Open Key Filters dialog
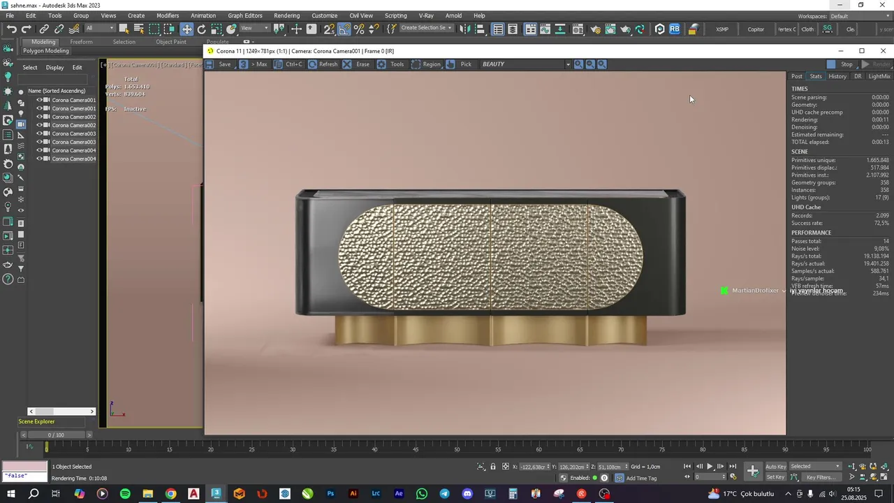Image resolution: width=894 pixels, height=503 pixels. pos(821,477)
